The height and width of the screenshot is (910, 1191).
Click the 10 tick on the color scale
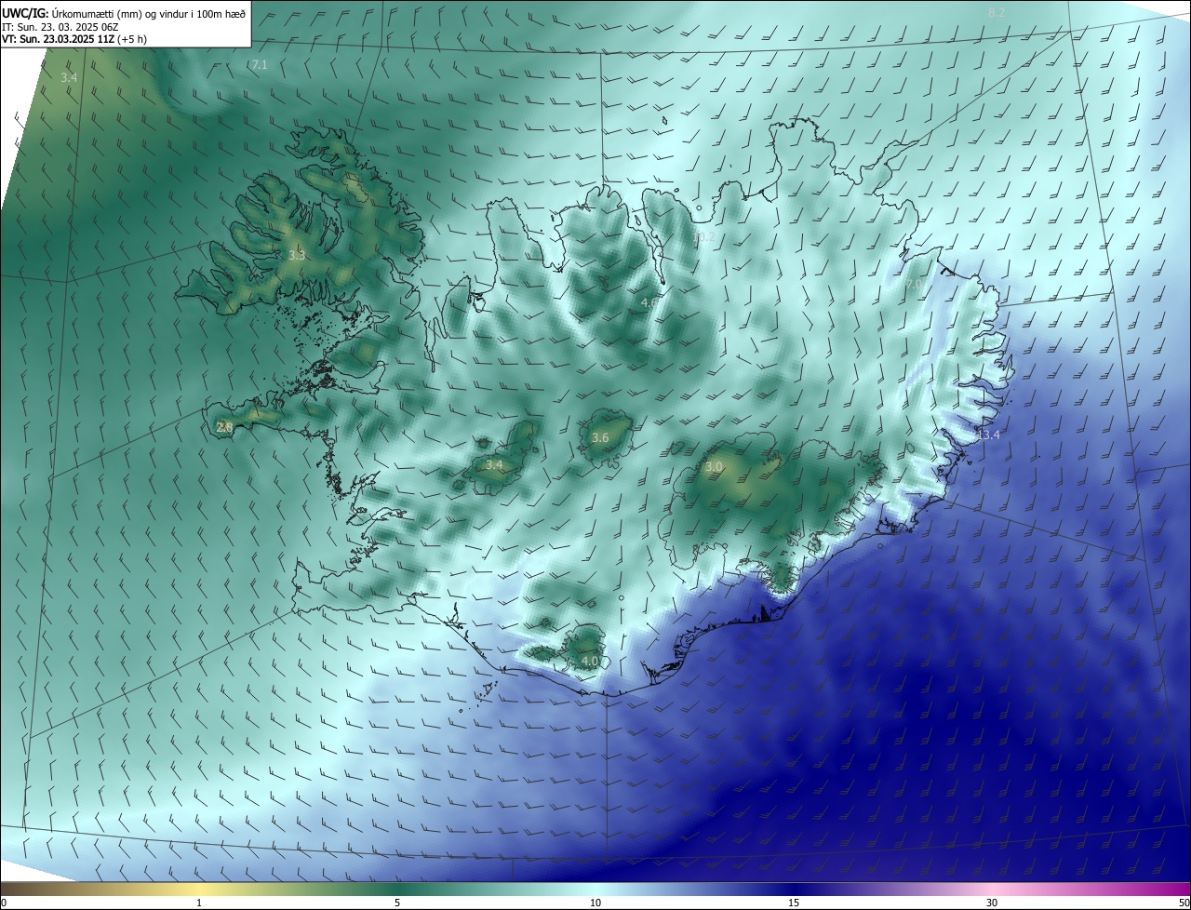595,903
